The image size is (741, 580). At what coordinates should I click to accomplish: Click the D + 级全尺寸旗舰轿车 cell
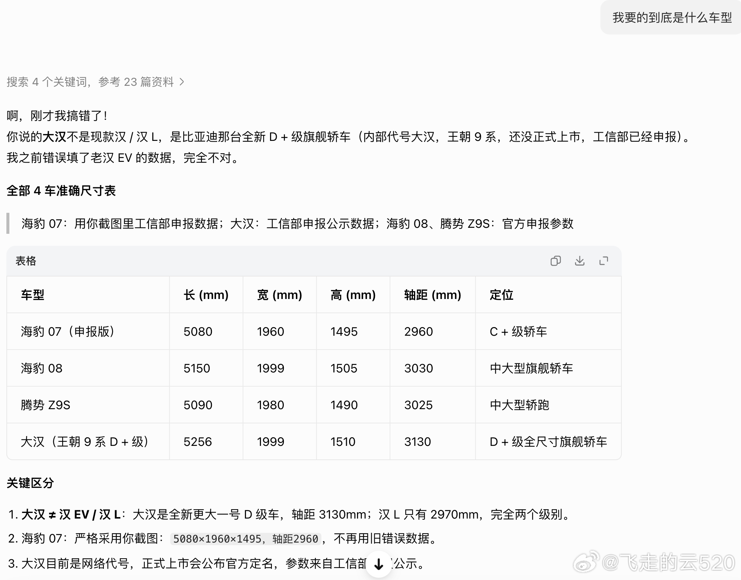(x=548, y=442)
